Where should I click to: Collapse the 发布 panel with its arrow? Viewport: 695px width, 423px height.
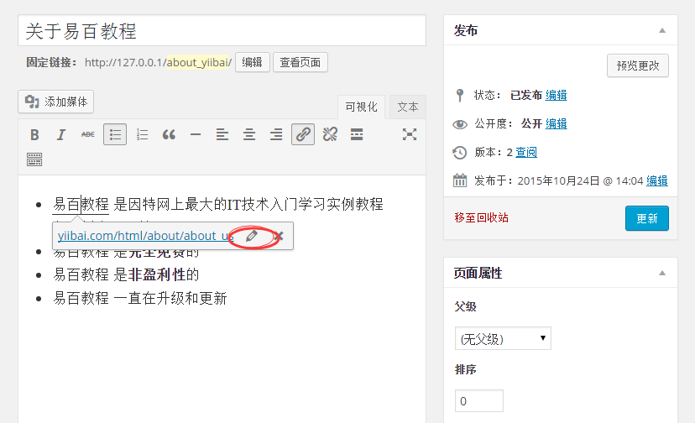[x=661, y=30]
